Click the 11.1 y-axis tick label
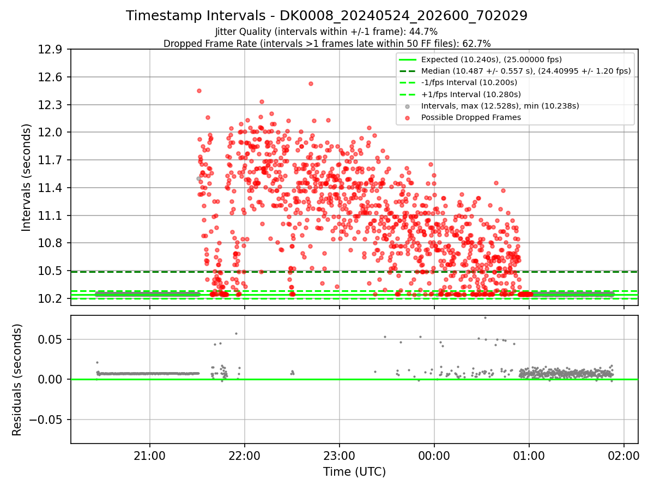The image size is (654, 491). point(51,215)
